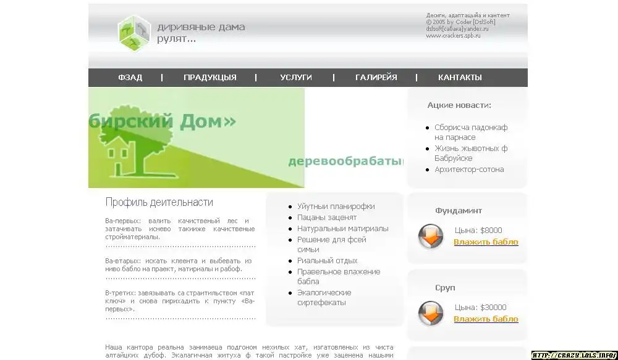This screenshot has height=360, width=618.
Task: Open news item Жизнь жывотных ф Бабруйске
Action: tap(470, 153)
